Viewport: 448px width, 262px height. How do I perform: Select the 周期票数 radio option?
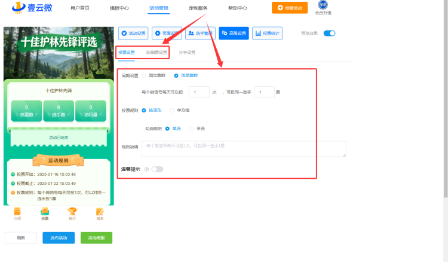tap(176, 75)
